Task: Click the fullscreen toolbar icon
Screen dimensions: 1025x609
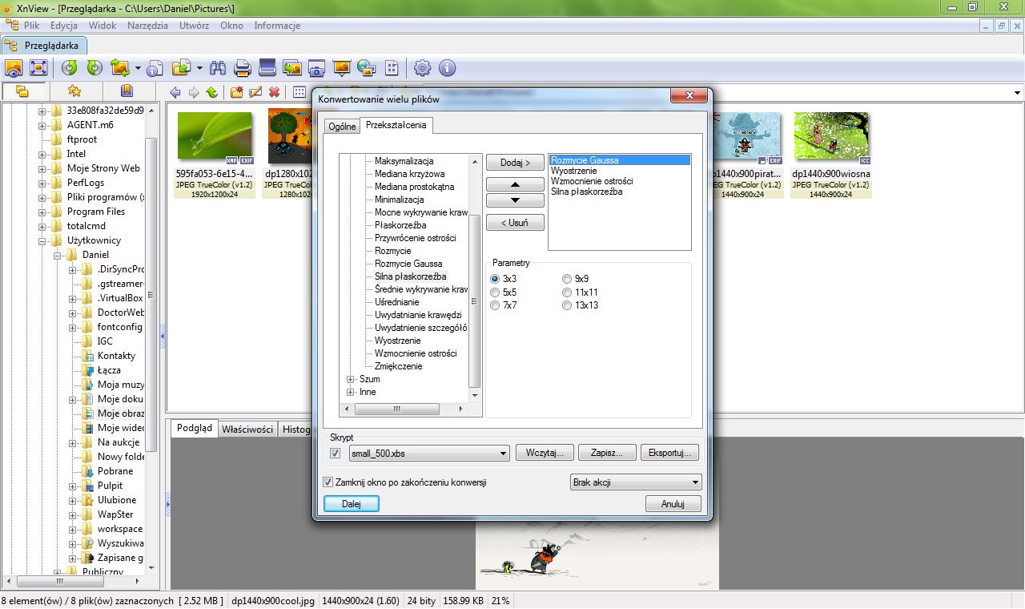Action: coord(38,68)
